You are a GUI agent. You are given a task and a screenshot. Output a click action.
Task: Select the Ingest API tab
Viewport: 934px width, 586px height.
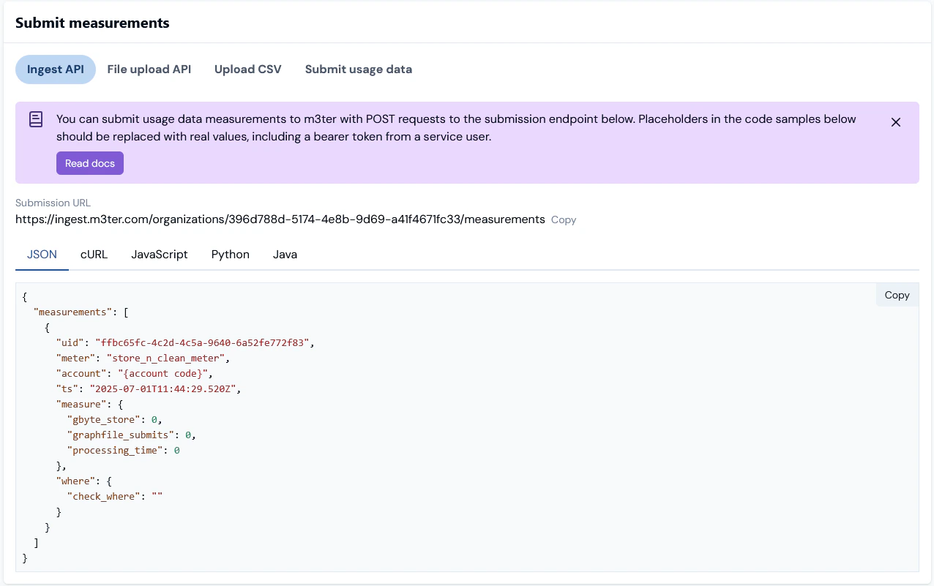pyautogui.click(x=56, y=70)
